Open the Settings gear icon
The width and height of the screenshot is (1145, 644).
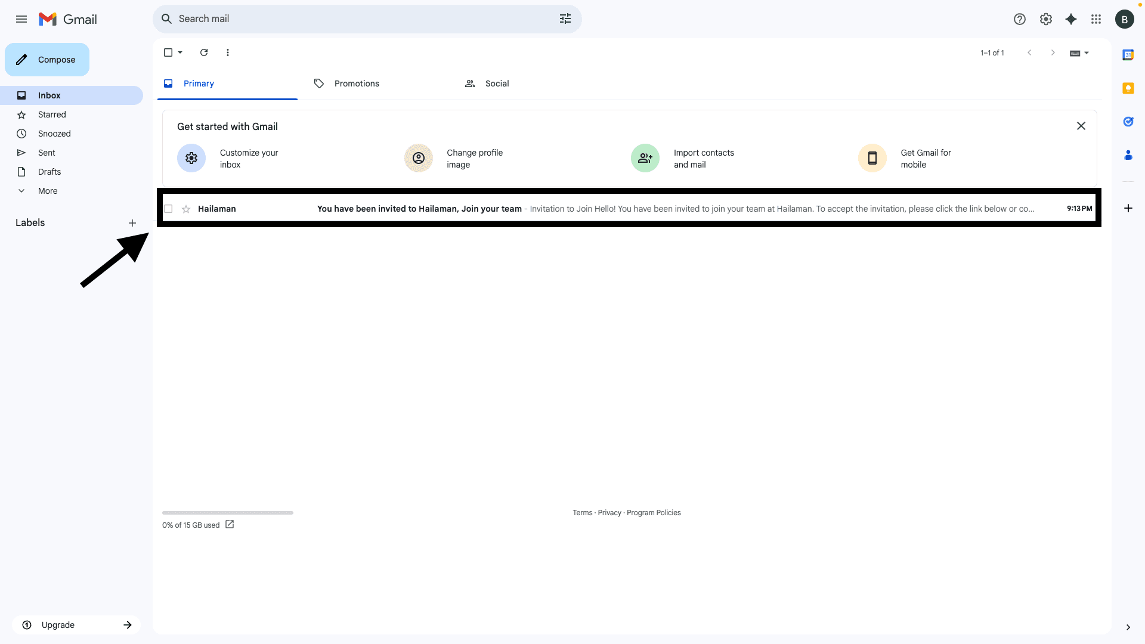pyautogui.click(x=1045, y=19)
